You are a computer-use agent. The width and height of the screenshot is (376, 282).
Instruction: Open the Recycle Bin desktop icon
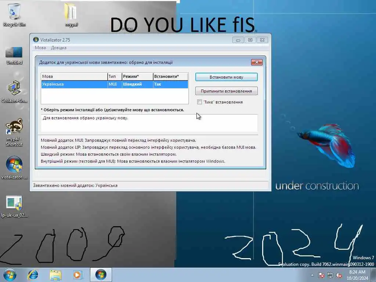(x=14, y=15)
